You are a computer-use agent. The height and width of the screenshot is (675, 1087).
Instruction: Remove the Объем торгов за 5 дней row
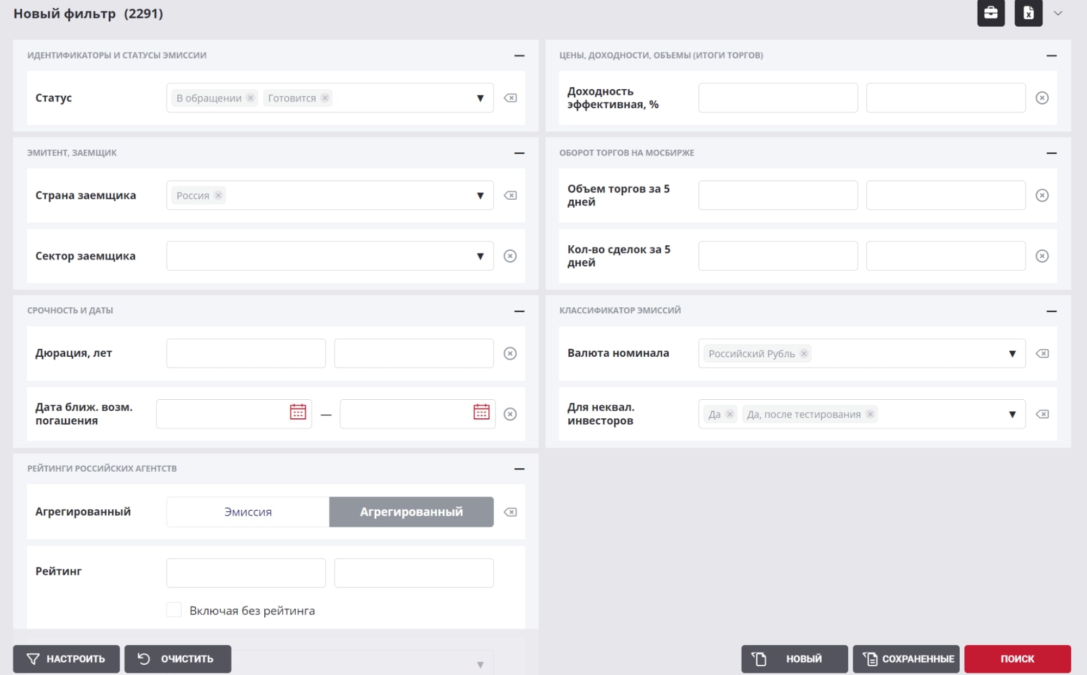(x=1042, y=195)
